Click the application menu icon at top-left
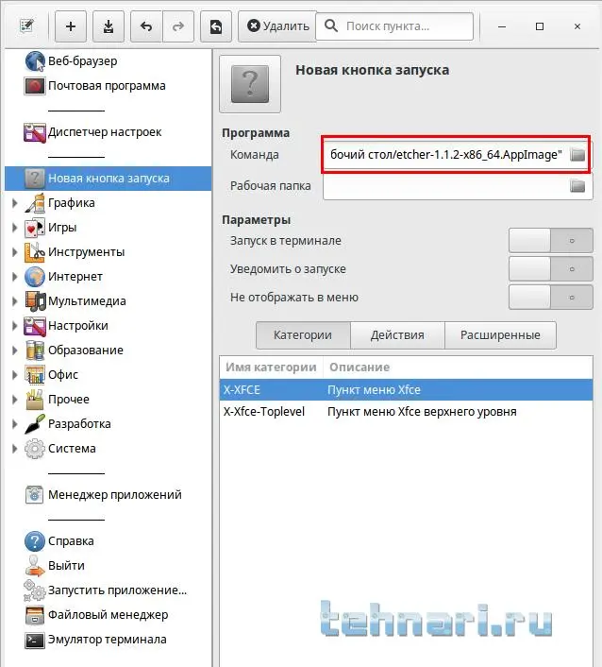The width and height of the screenshot is (602, 667). click(26, 26)
